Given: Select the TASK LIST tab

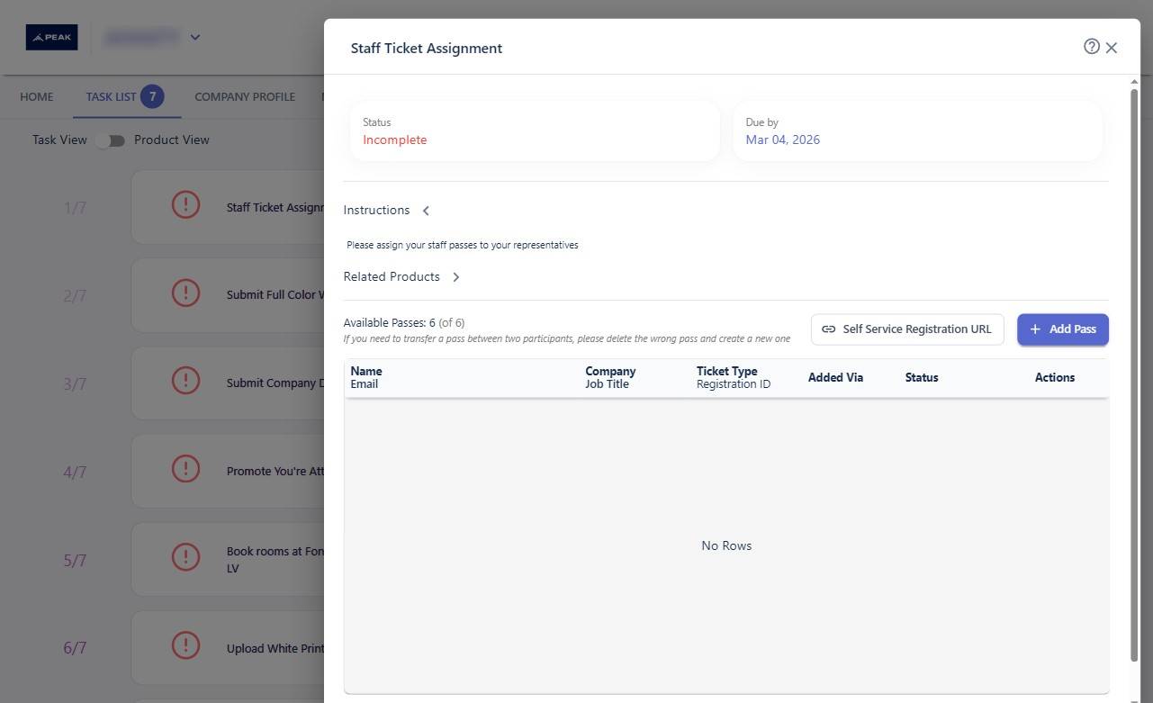Looking at the screenshot, I should tap(112, 96).
